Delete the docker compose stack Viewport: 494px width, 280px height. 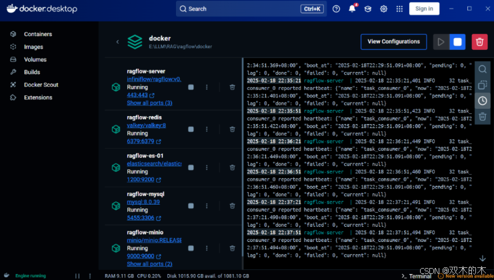click(479, 41)
